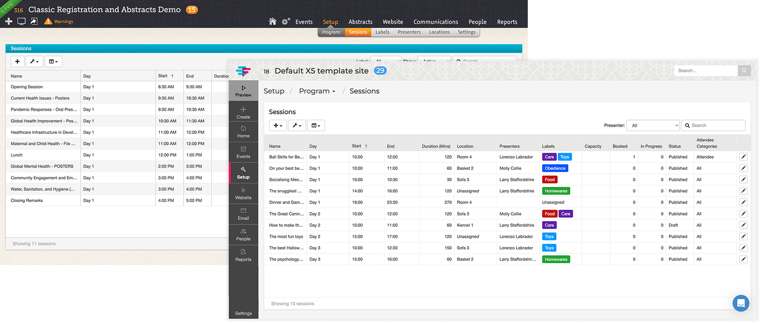Expand the column chooser dropdown in X5 toolbar
Screen dimensions: 760x323
[316, 125]
